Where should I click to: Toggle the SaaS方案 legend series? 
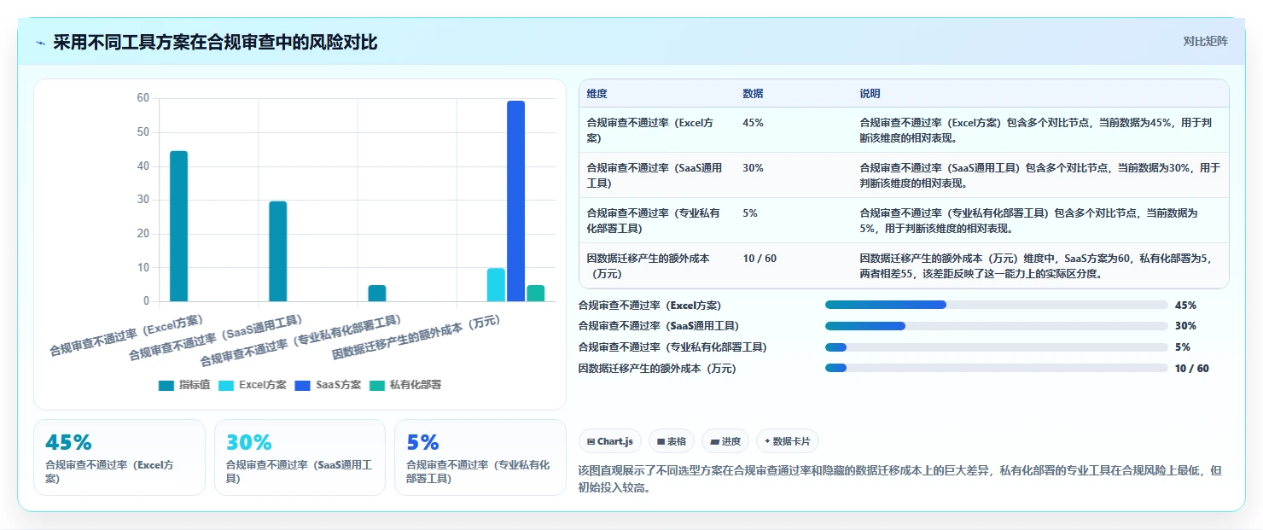328,385
